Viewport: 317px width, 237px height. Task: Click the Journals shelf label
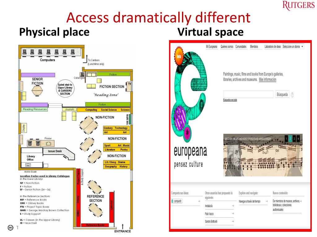(x=70, y=109)
